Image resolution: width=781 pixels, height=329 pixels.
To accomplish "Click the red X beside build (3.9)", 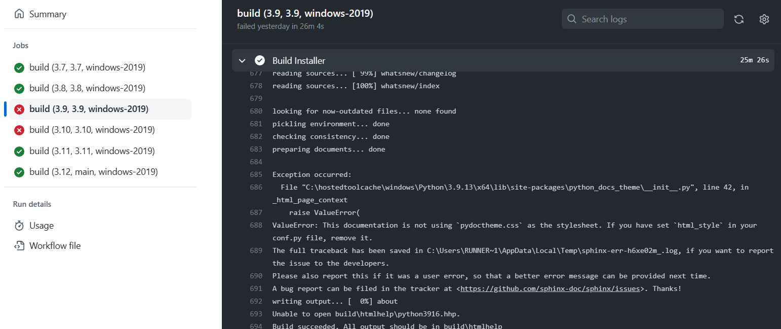I will (19, 109).
